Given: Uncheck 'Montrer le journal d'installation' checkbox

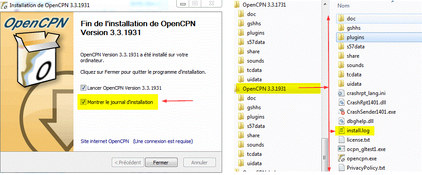Looking at the screenshot, I should pos(83,102).
